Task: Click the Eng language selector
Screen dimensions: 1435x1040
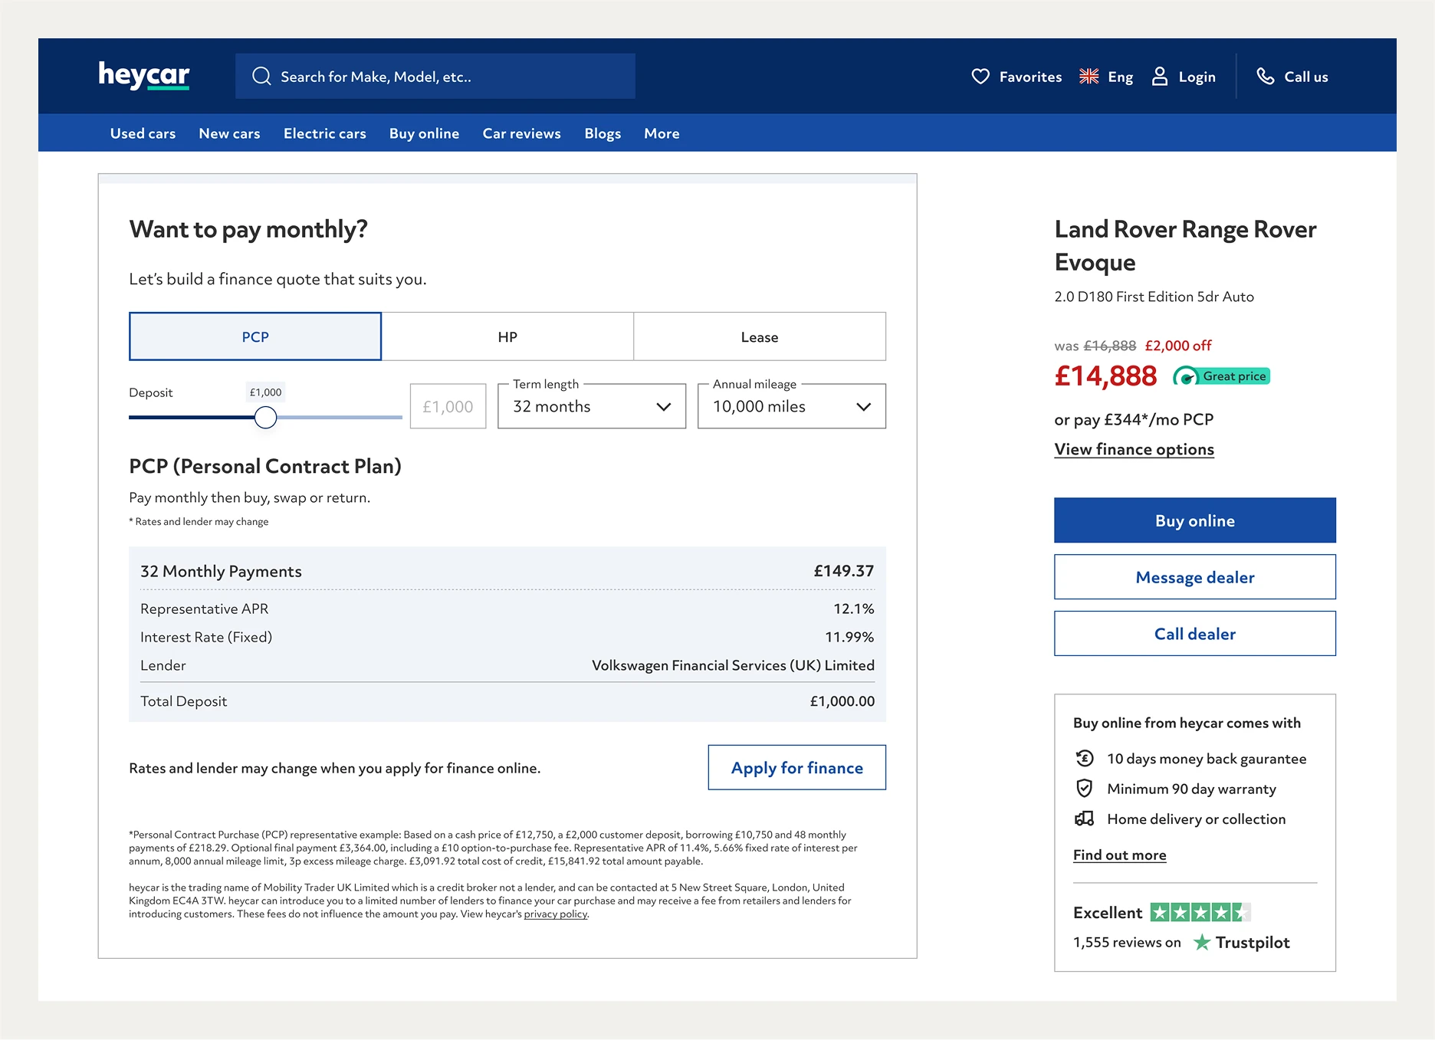Action: click(x=1120, y=77)
